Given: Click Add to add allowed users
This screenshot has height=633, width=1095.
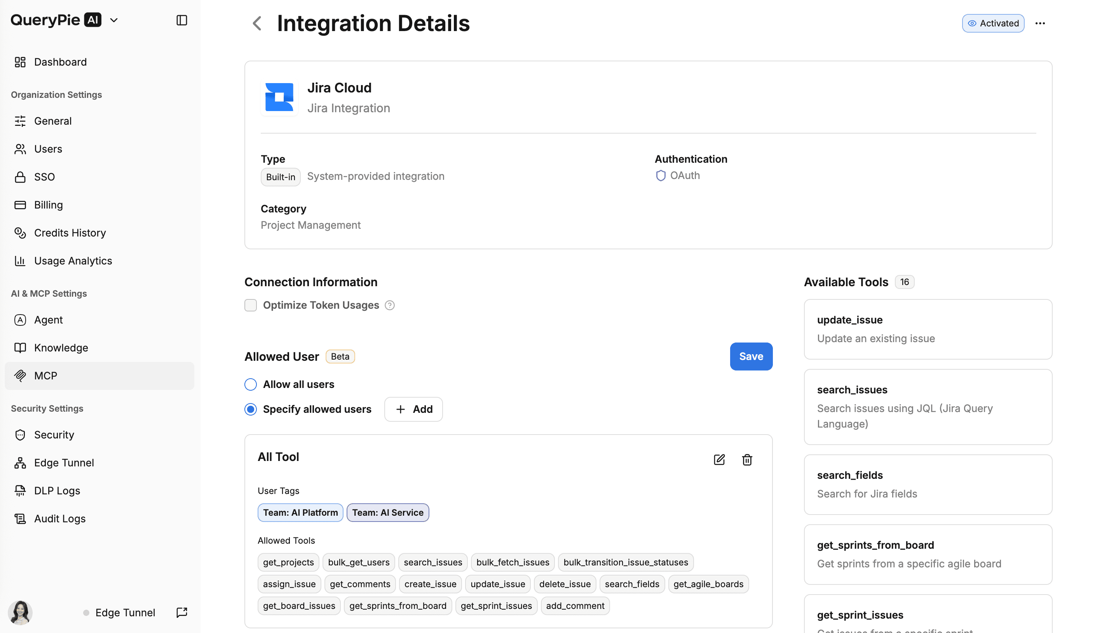Looking at the screenshot, I should click(413, 409).
